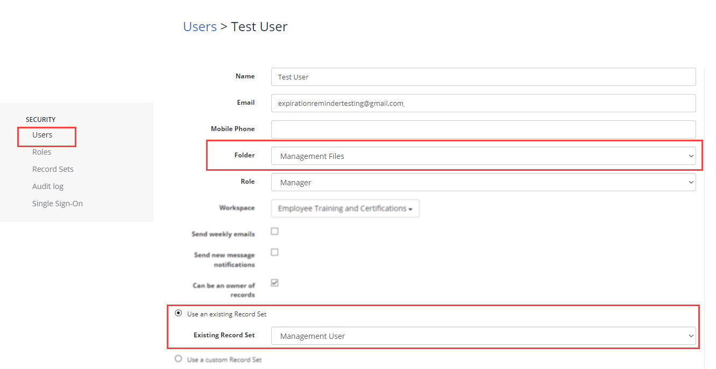Tick Send new message notifications checkbox

coord(274,252)
